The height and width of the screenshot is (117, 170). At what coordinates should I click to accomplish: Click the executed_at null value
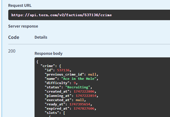click(x=80, y=100)
